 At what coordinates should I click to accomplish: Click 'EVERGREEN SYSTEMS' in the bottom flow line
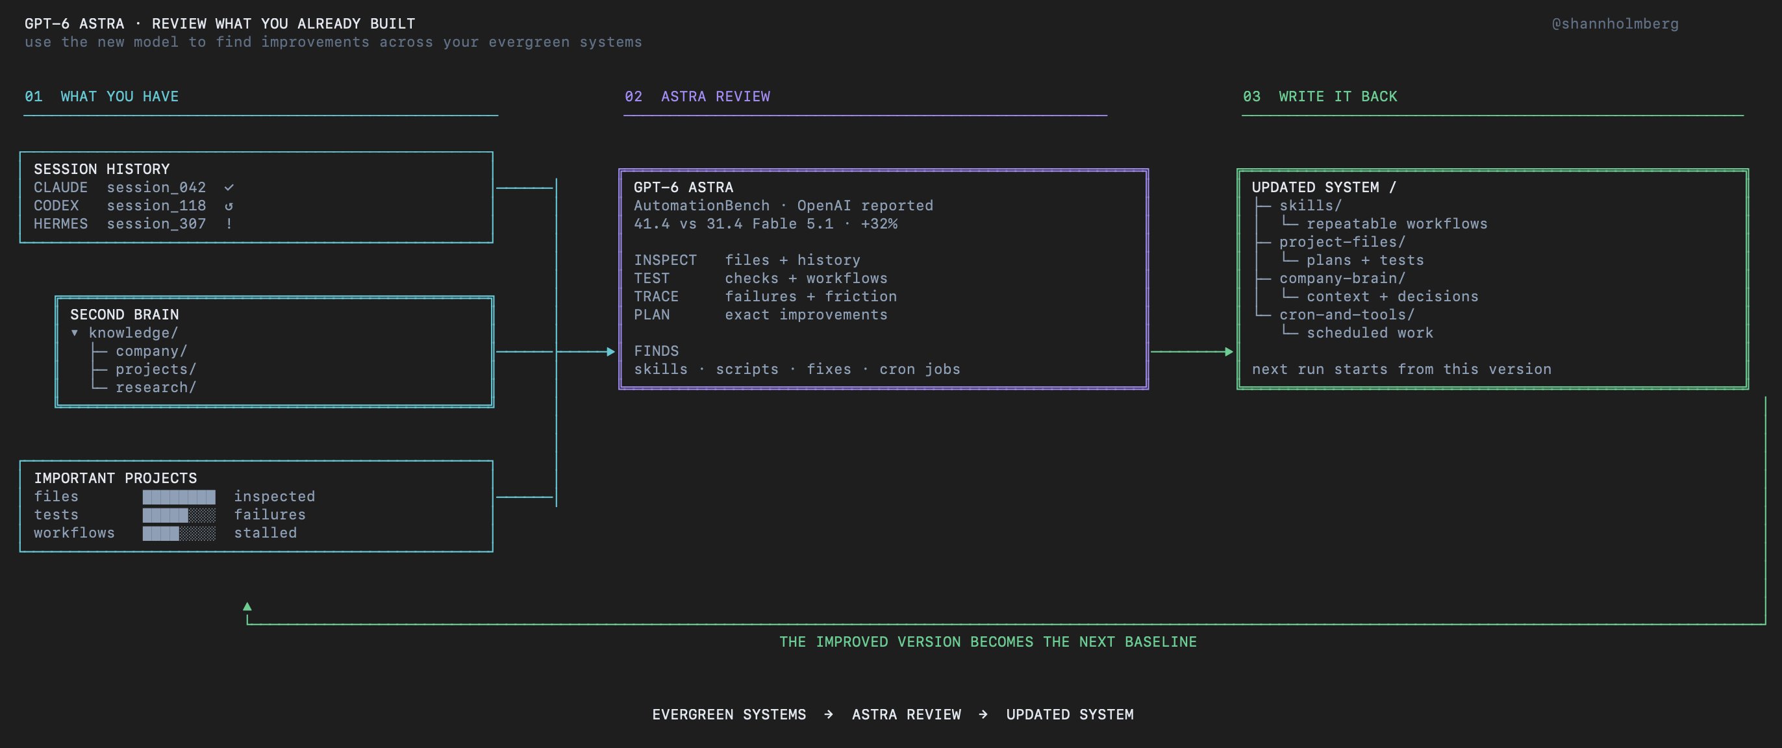tap(729, 714)
